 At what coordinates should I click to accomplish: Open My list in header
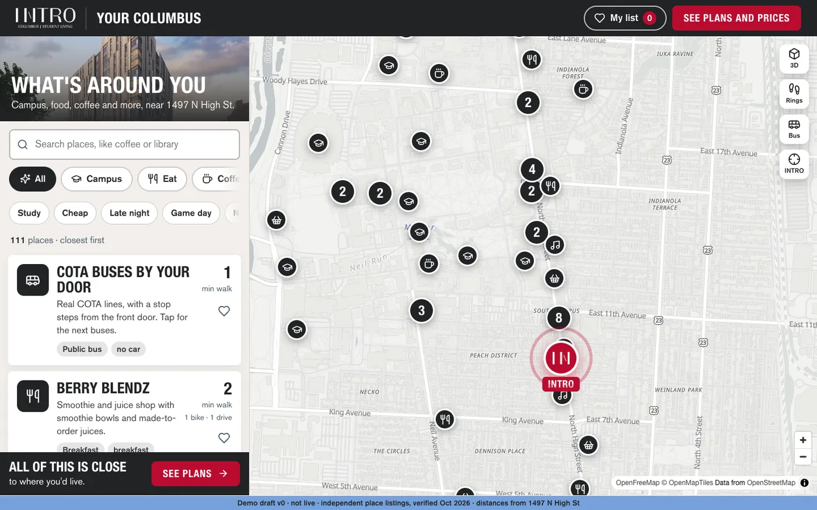coord(625,18)
